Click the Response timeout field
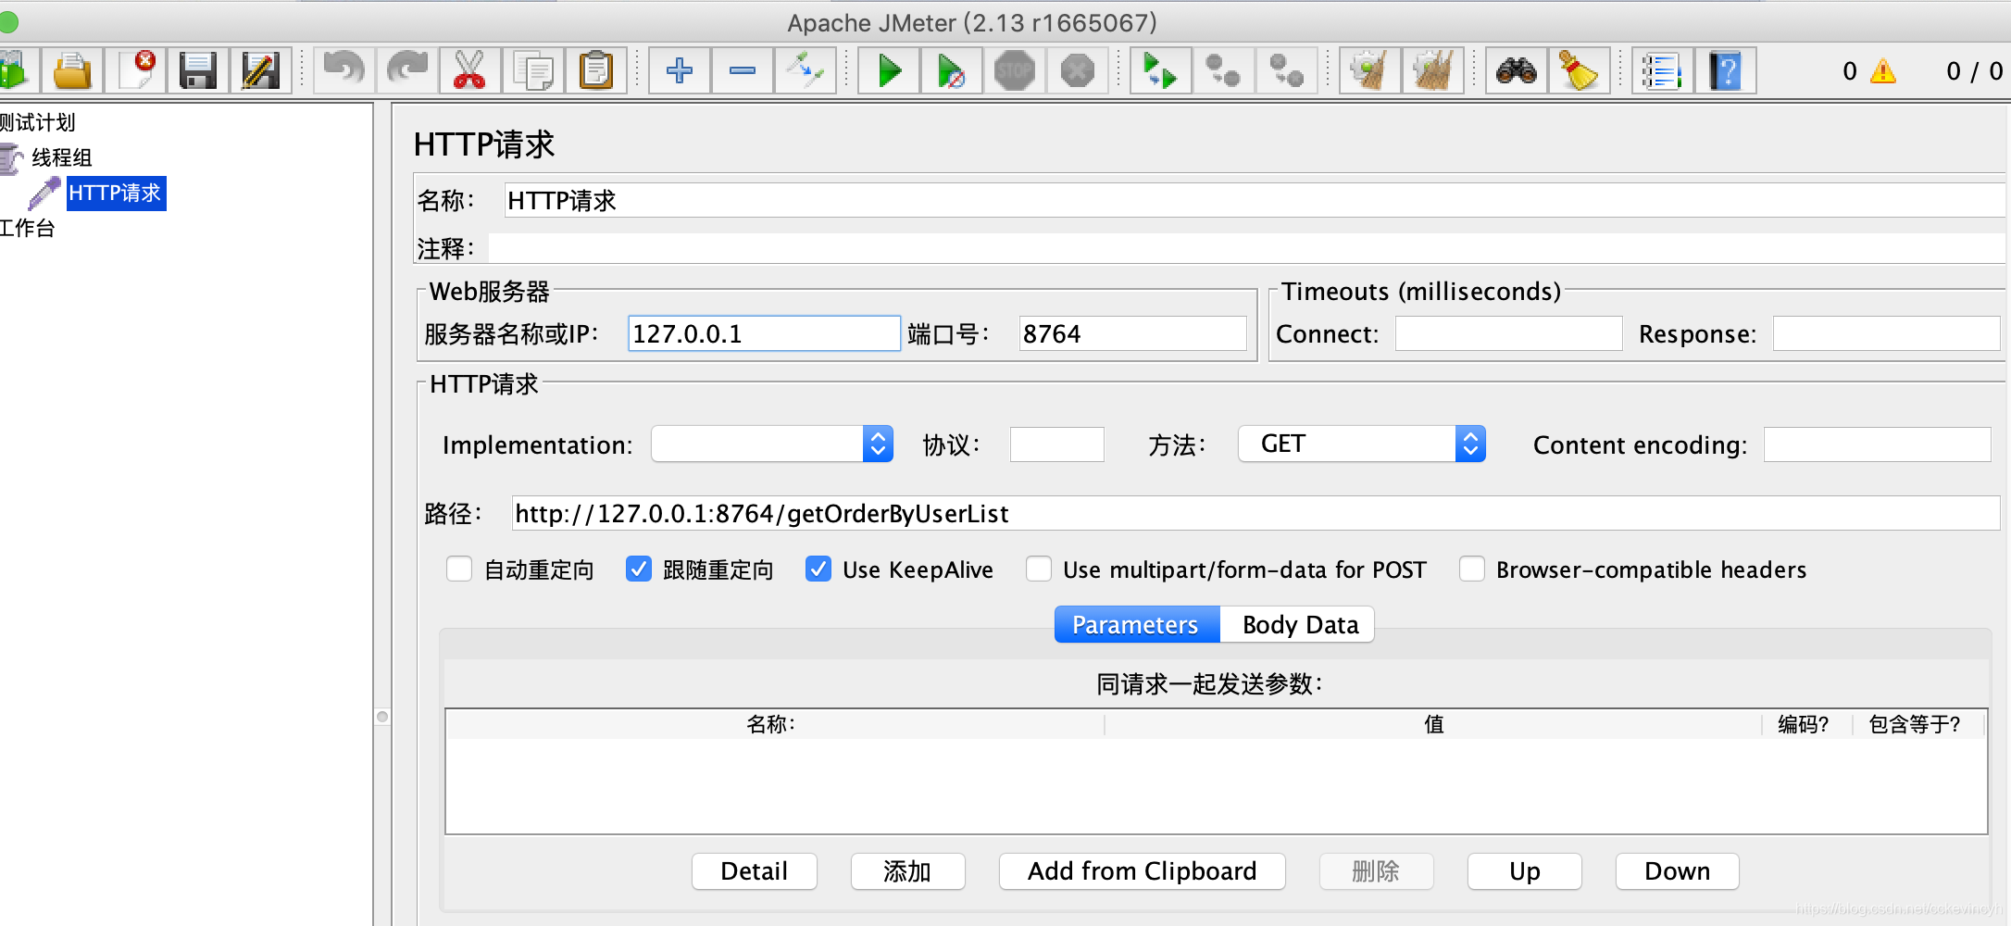Viewport: 2011px width, 926px height. (x=1887, y=333)
